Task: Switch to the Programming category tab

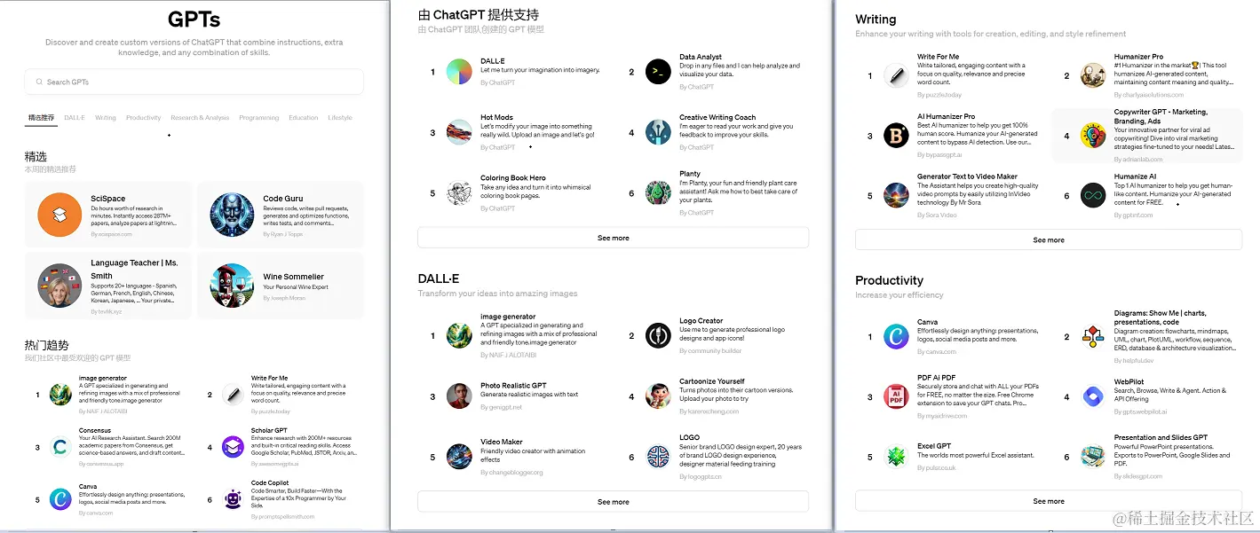Action: (x=258, y=117)
